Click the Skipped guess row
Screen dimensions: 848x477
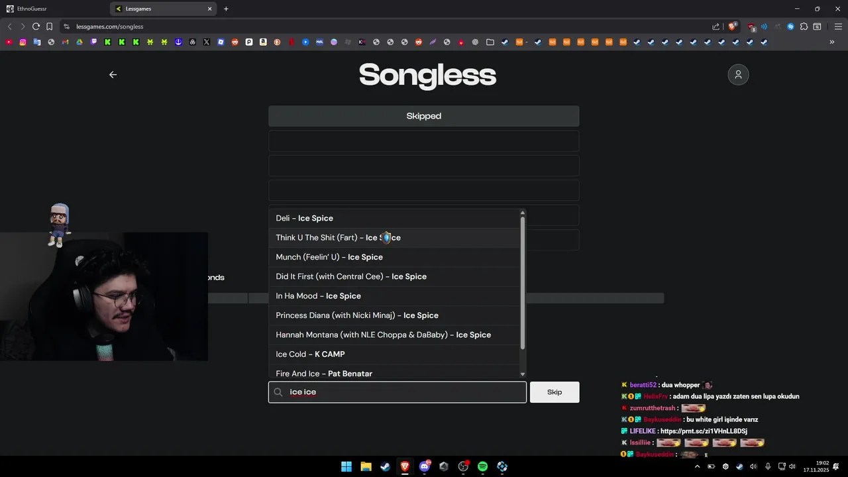click(x=424, y=116)
